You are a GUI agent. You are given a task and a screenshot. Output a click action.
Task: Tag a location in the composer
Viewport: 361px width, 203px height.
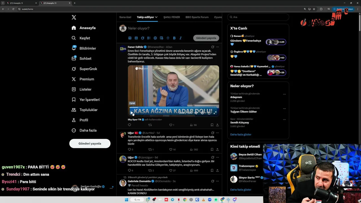point(168,38)
